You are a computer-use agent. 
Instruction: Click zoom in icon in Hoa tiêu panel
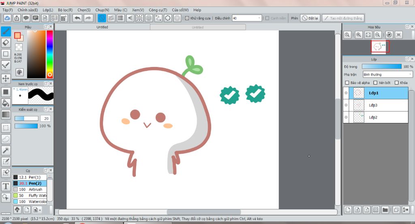(x=359, y=35)
